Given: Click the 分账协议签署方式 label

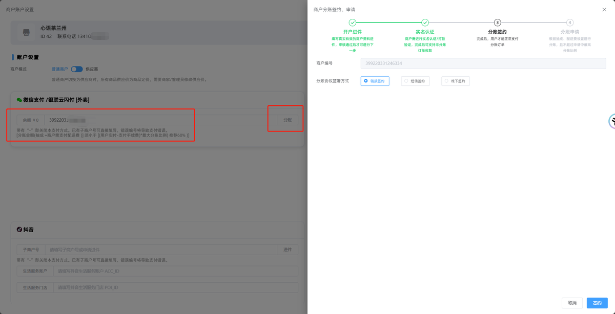Looking at the screenshot, I should (333, 81).
